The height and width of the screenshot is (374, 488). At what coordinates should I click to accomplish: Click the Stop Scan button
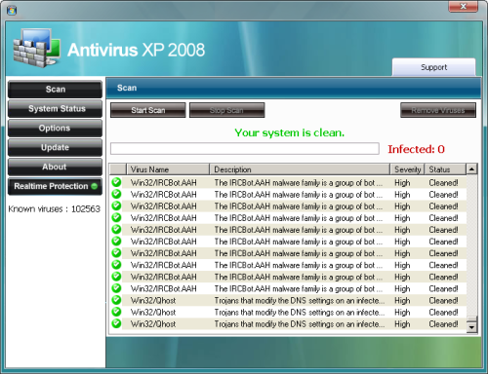tap(226, 110)
